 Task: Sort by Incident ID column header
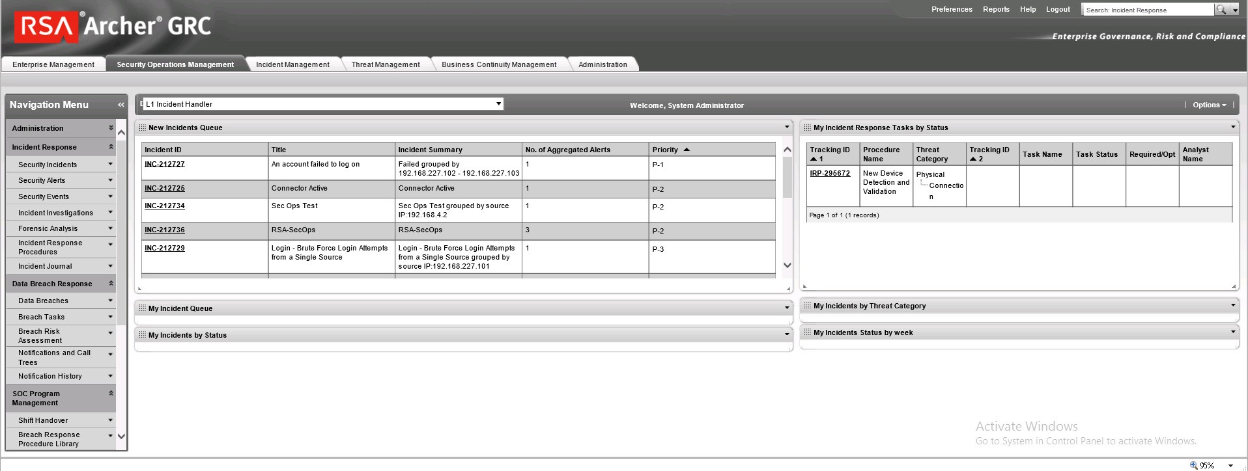[163, 150]
